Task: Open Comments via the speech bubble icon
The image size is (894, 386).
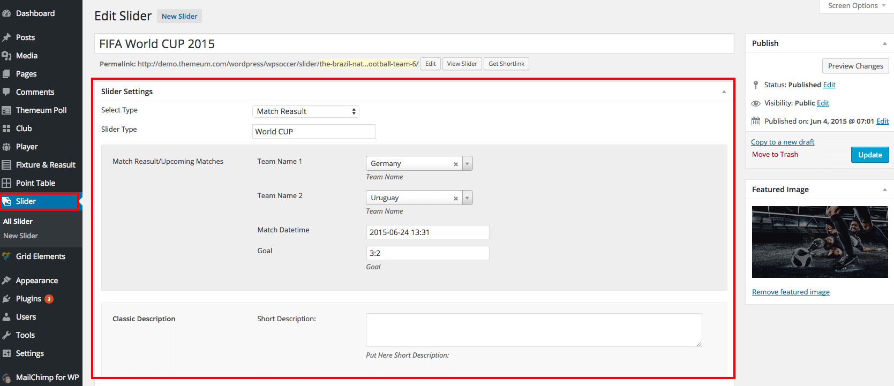Action: click(x=6, y=92)
